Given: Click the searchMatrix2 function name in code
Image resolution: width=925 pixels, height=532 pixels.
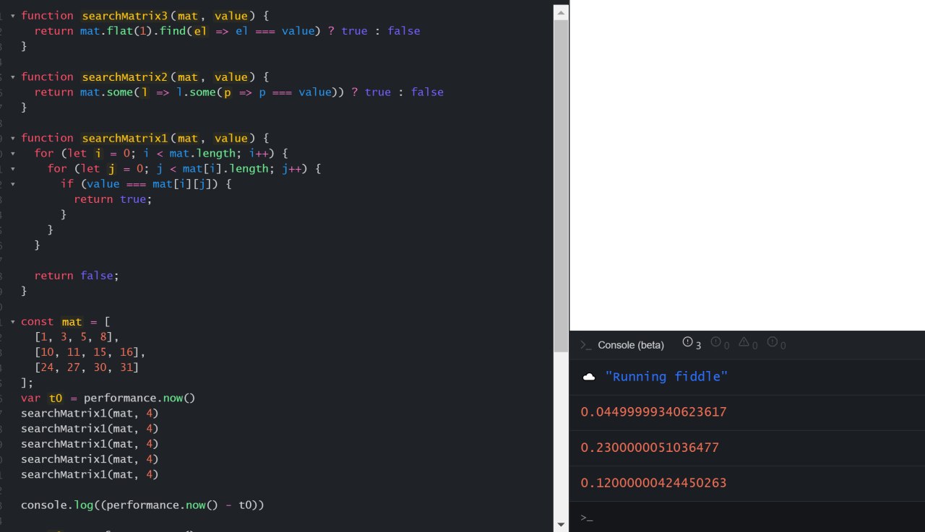Looking at the screenshot, I should point(124,77).
